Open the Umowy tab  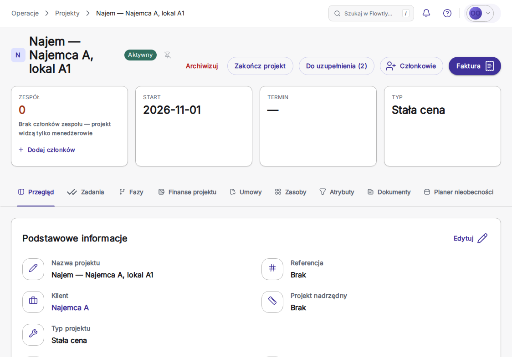tap(246, 192)
